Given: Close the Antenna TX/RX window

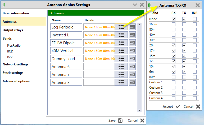Looking at the screenshot, I should click(197, 5).
